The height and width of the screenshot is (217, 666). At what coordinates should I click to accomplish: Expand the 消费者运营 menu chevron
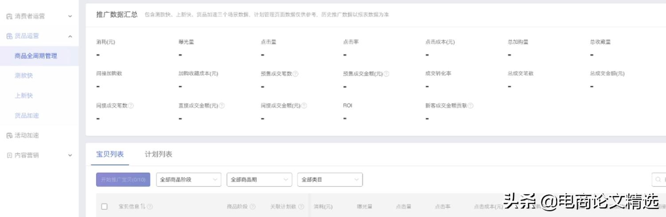pos(70,16)
